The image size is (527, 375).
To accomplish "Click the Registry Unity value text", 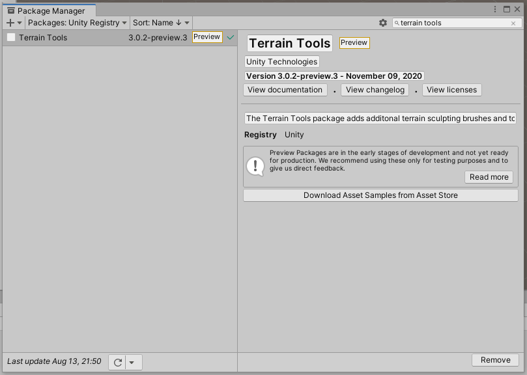I will click(x=294, y=135).
